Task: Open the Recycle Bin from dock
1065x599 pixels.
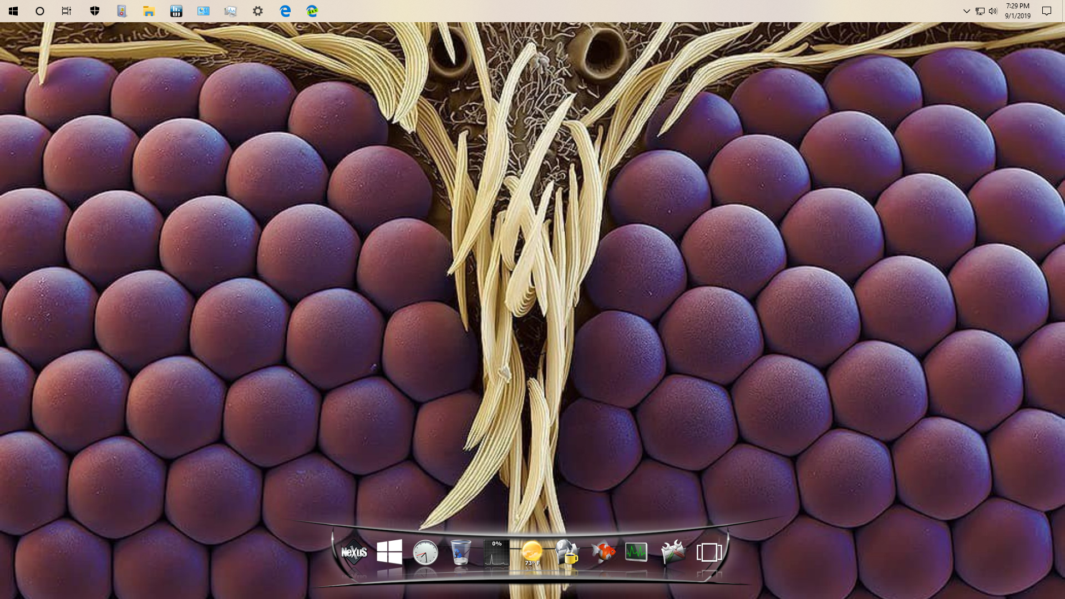Action: tap(461, 552)
